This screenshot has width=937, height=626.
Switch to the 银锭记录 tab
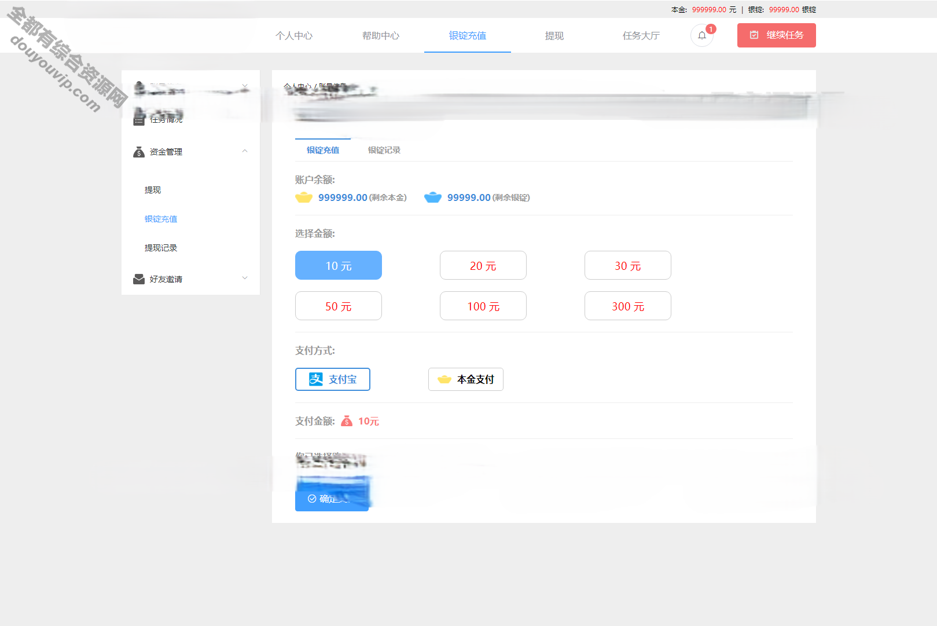point(384,150)
